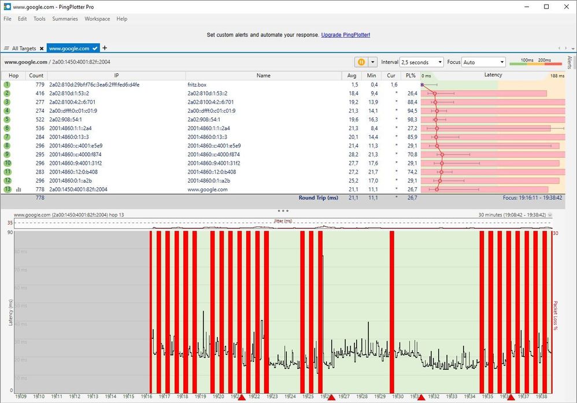Switch to the www.google.com tab

tap(69, 49)
